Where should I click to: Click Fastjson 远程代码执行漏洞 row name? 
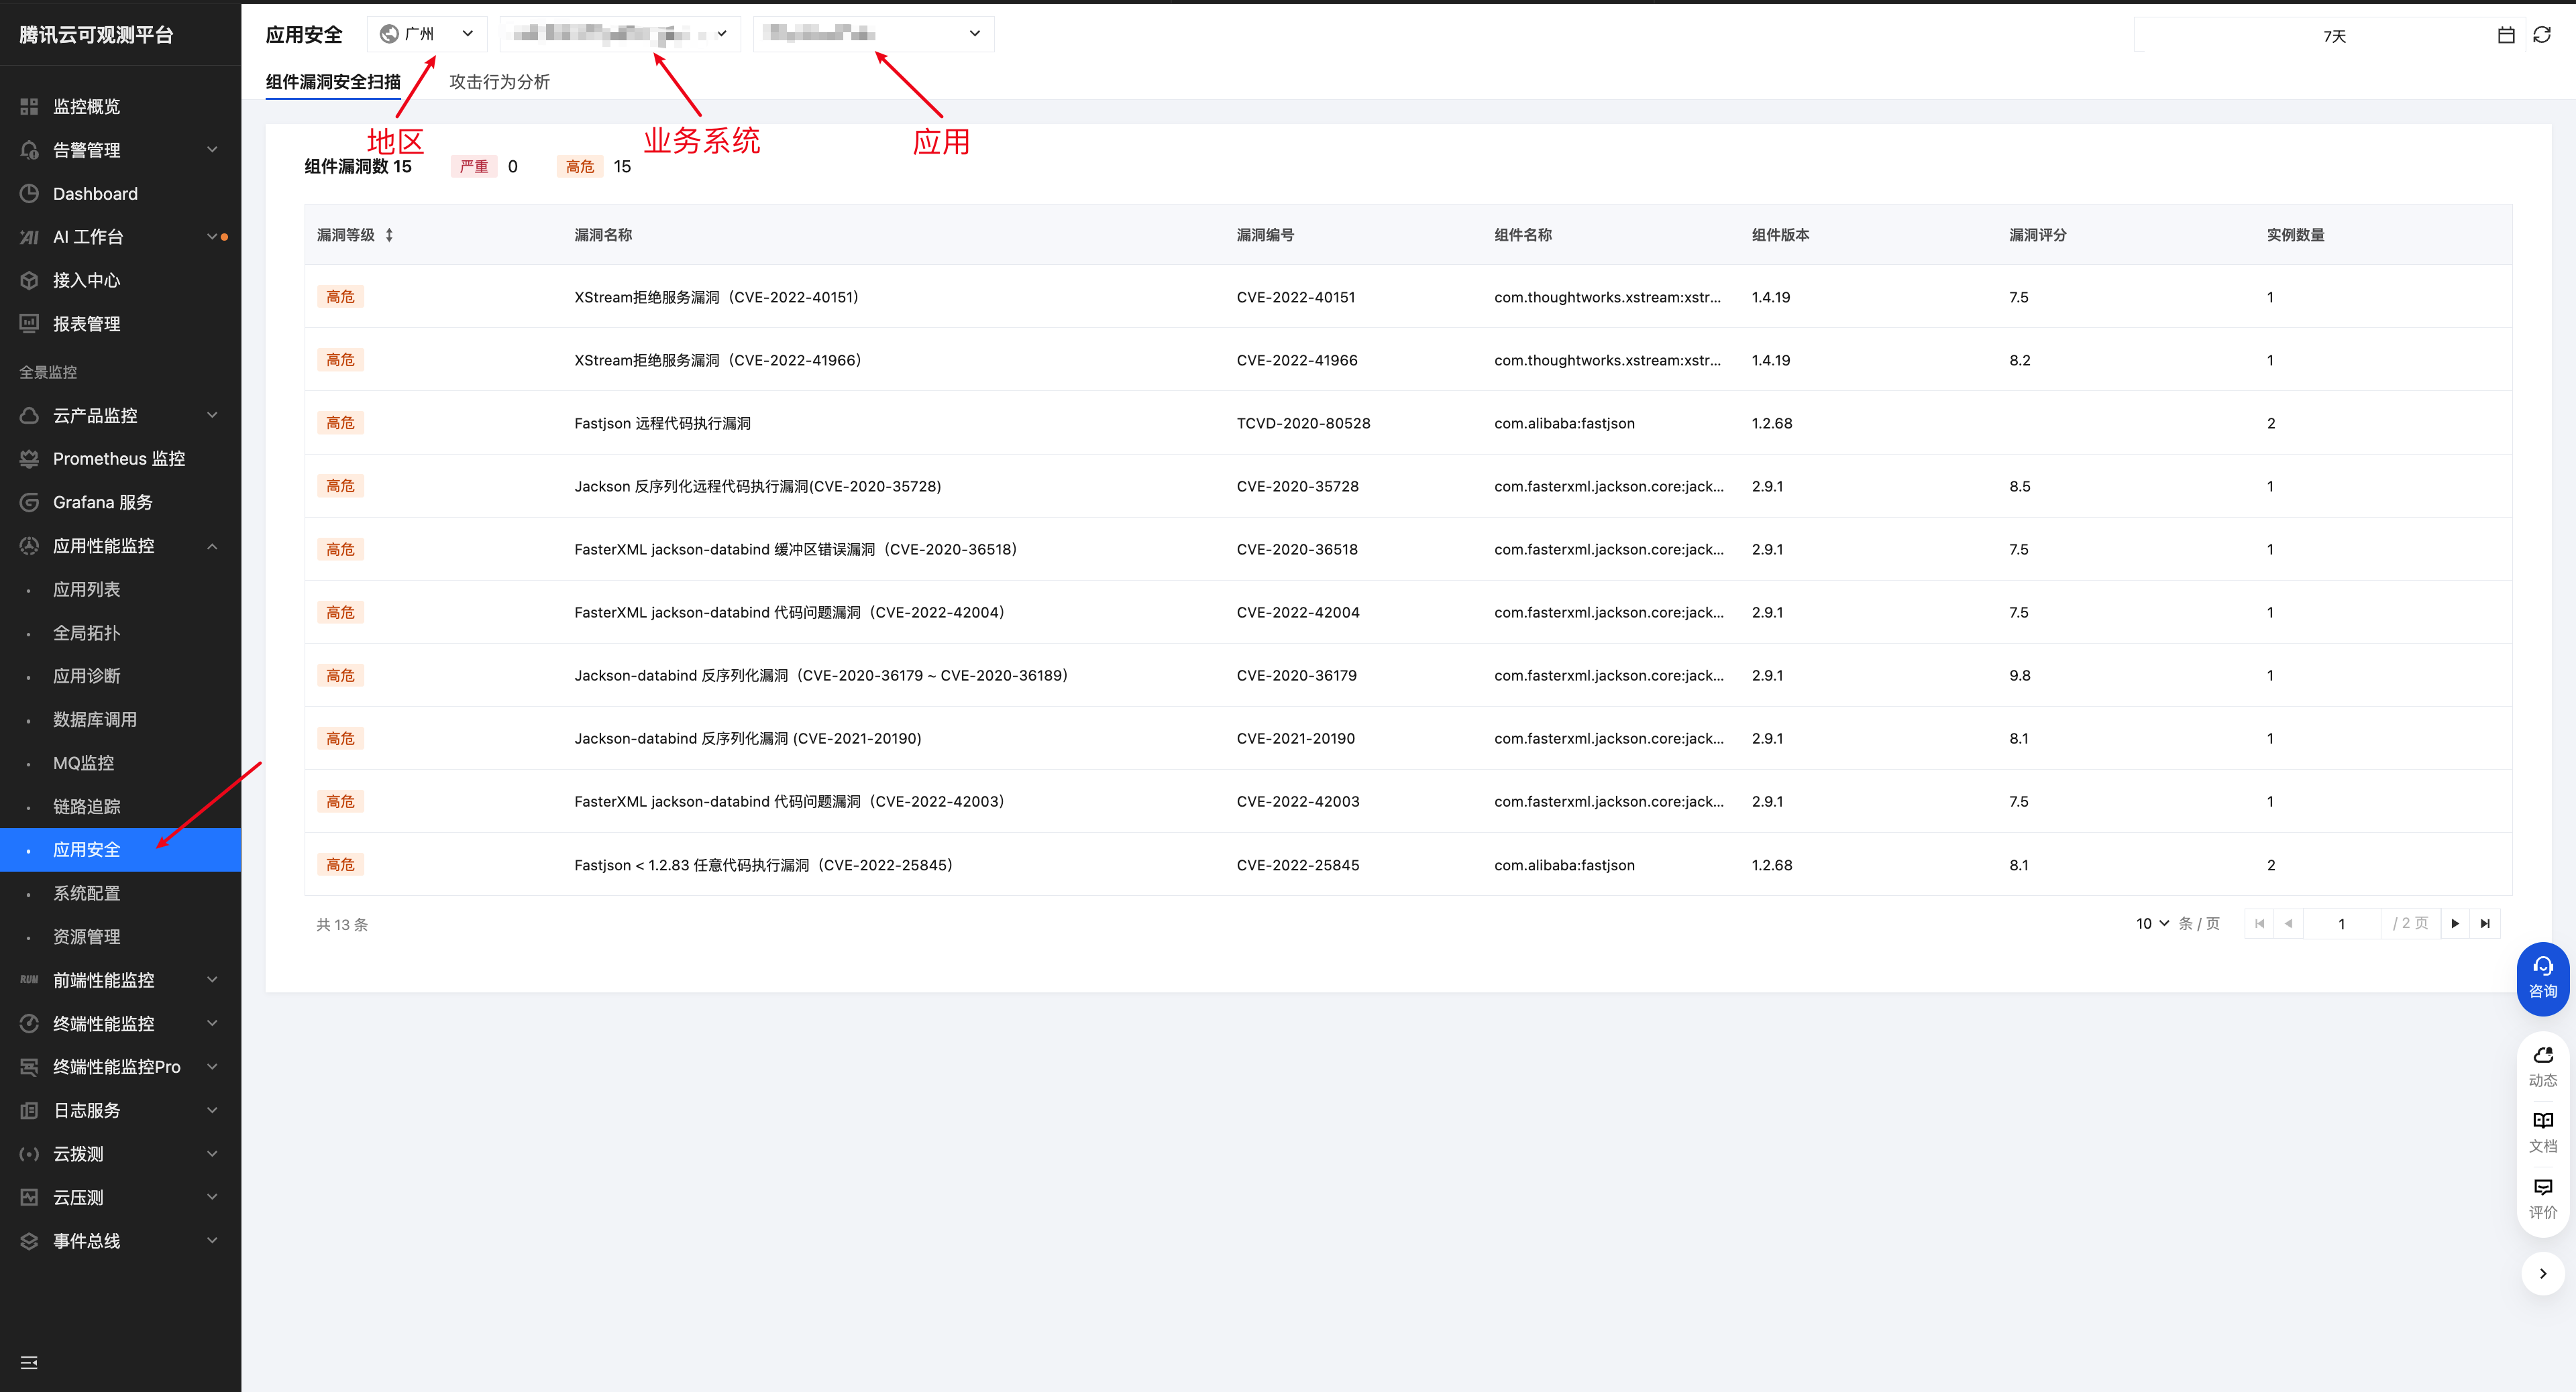[662, 422]
